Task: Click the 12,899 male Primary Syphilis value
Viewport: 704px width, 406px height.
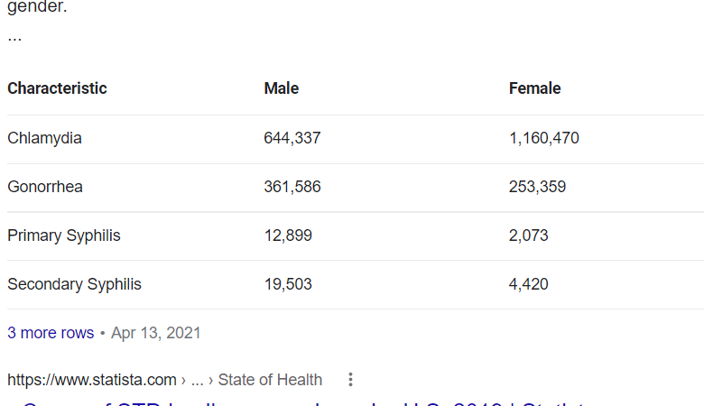Action: (288, 235)
